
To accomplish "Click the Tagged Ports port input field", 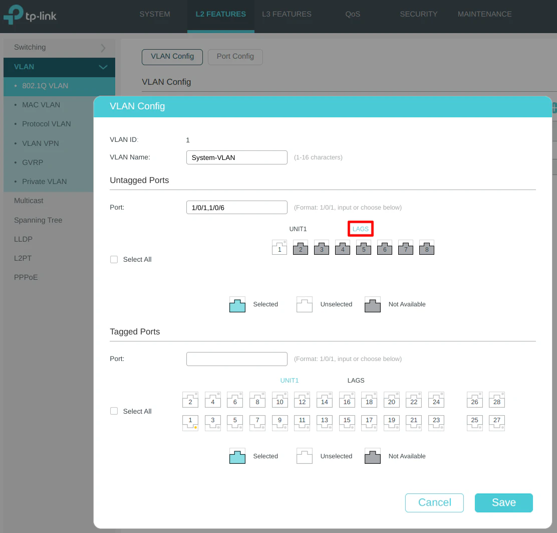I will pyautogui.click(x=237, y=359).
